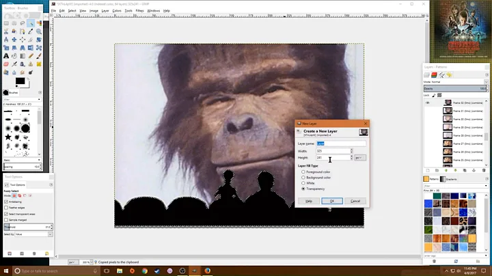492x276 pixels.
Task: Open the Layer menu
Action: tap(105, 11)
